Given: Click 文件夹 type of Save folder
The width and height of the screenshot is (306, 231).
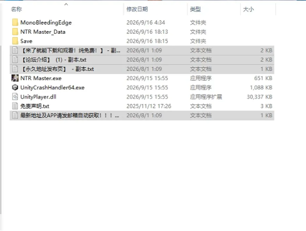Looking at the screenshot, I should [198, 41].
